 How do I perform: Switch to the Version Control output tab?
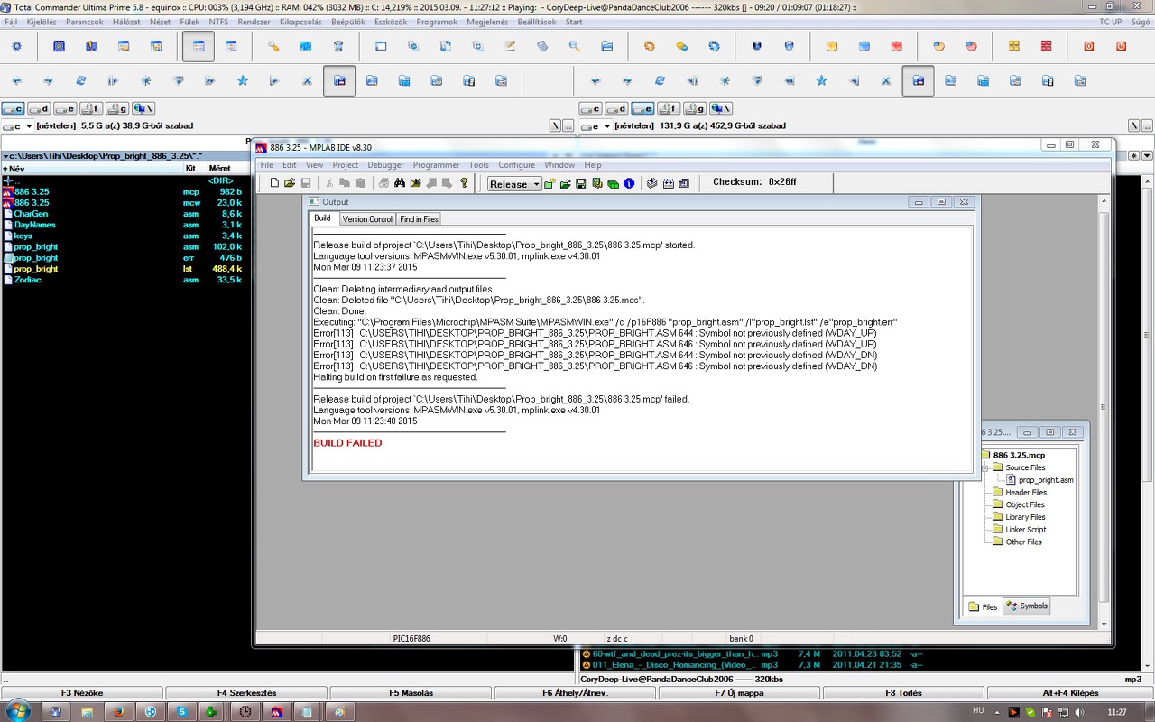tap(367, 219)
